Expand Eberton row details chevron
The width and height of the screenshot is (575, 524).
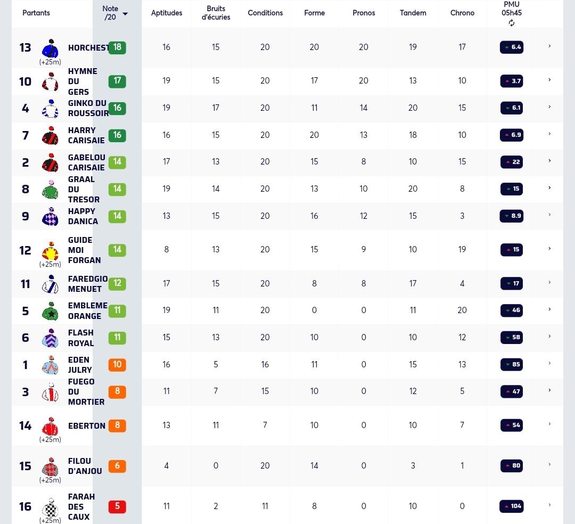click(549, 424)
